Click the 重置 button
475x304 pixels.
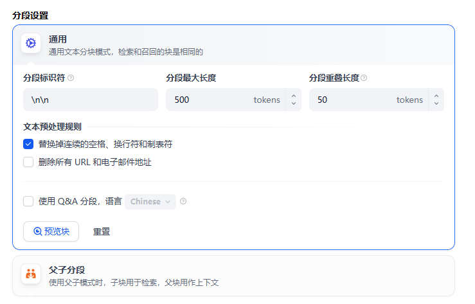(x=102, y=231)
